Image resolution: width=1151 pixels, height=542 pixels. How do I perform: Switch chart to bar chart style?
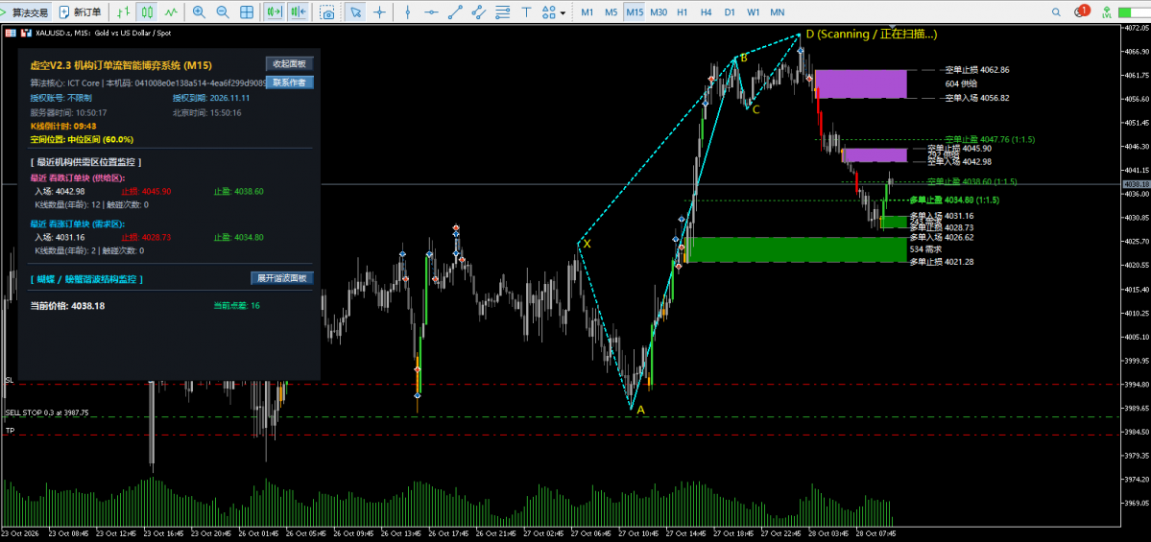click(x=125, y=12)
